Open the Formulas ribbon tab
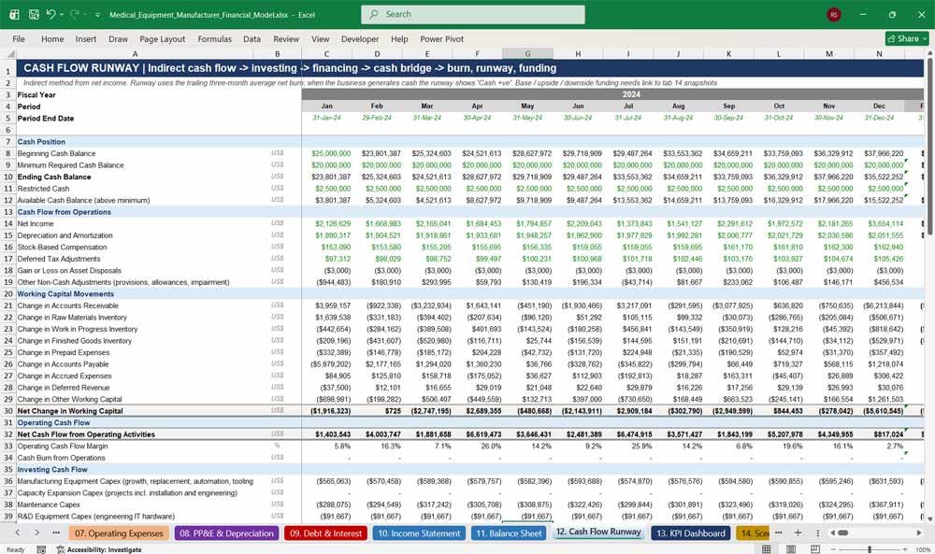 [215, 38]
